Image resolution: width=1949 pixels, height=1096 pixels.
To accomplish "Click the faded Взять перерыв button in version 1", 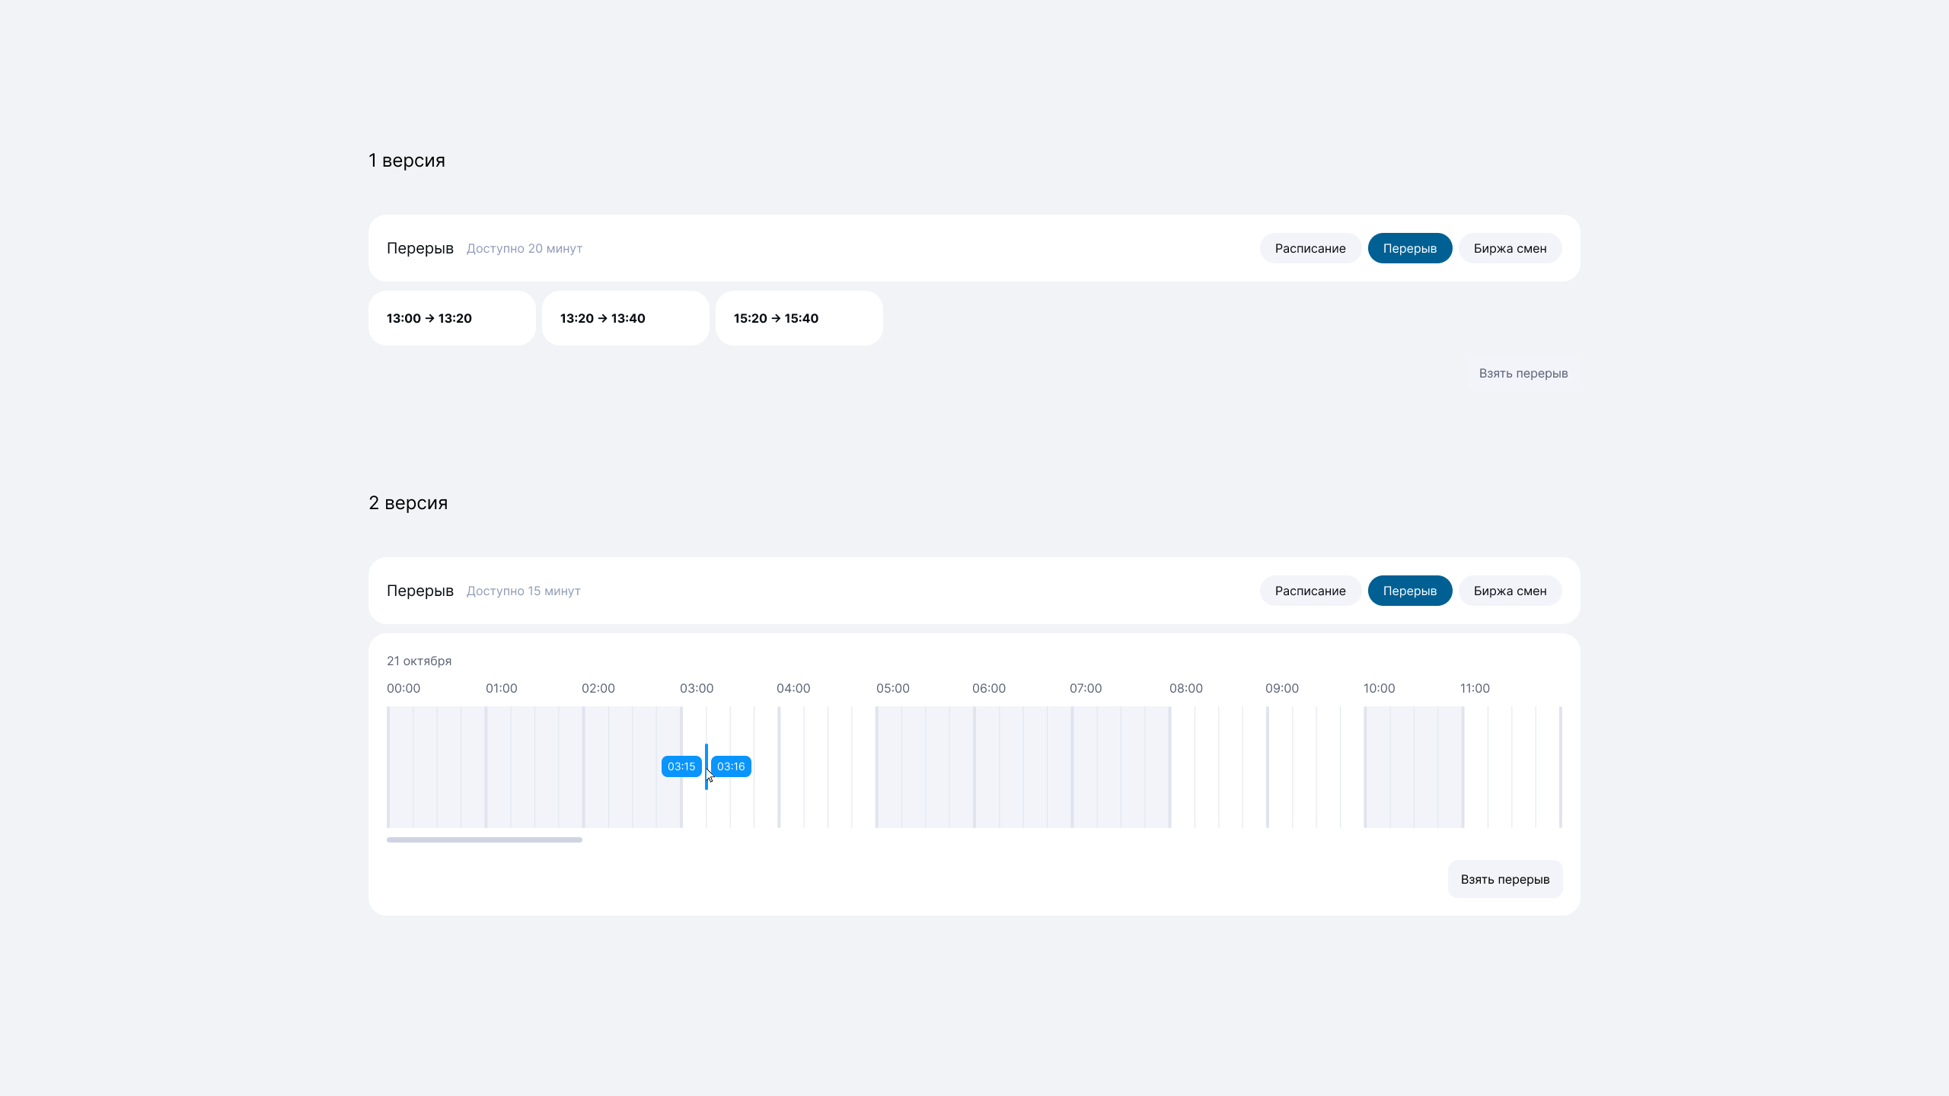I will (x=1523, y=373).
